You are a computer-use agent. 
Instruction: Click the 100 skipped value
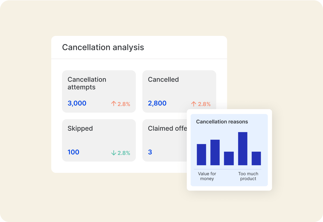pos(73,152)
